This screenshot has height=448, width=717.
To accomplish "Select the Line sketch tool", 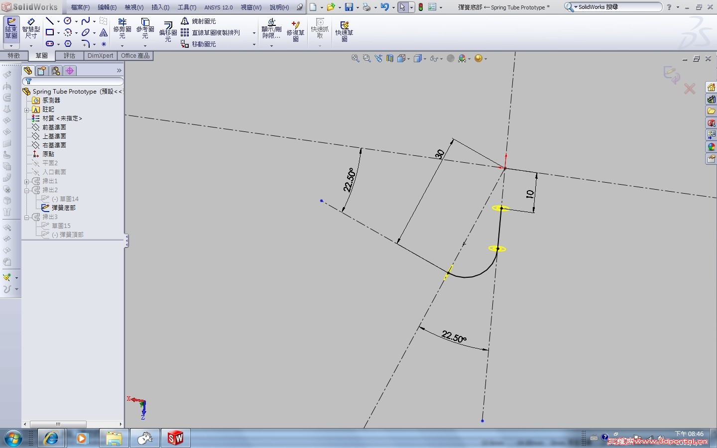I will pos(49,21).
